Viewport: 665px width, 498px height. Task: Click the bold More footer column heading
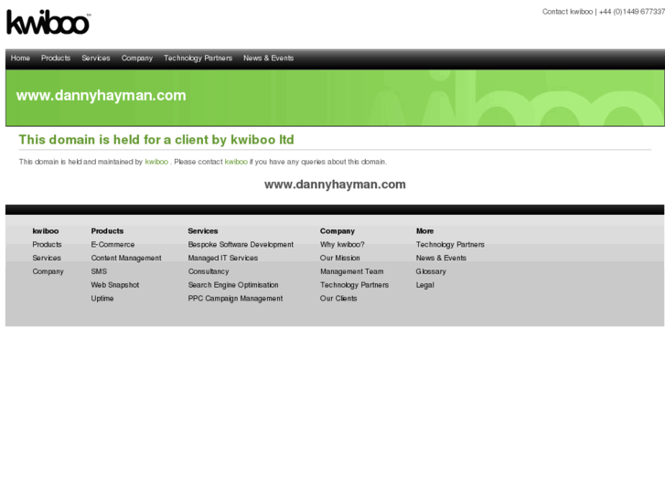click(424, 231)
